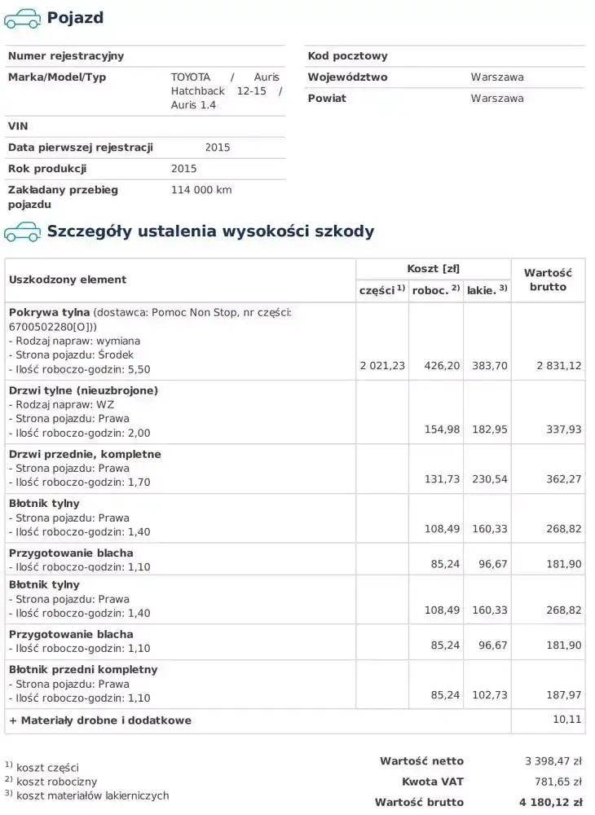Click the Materiały drobne i dodatkowe row

pos(294,721)
